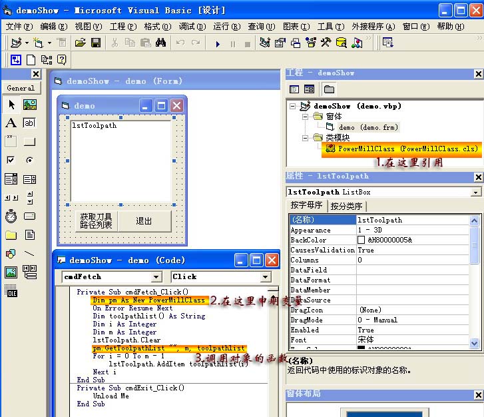Select the Frame control tool

[x=11, y=141]
